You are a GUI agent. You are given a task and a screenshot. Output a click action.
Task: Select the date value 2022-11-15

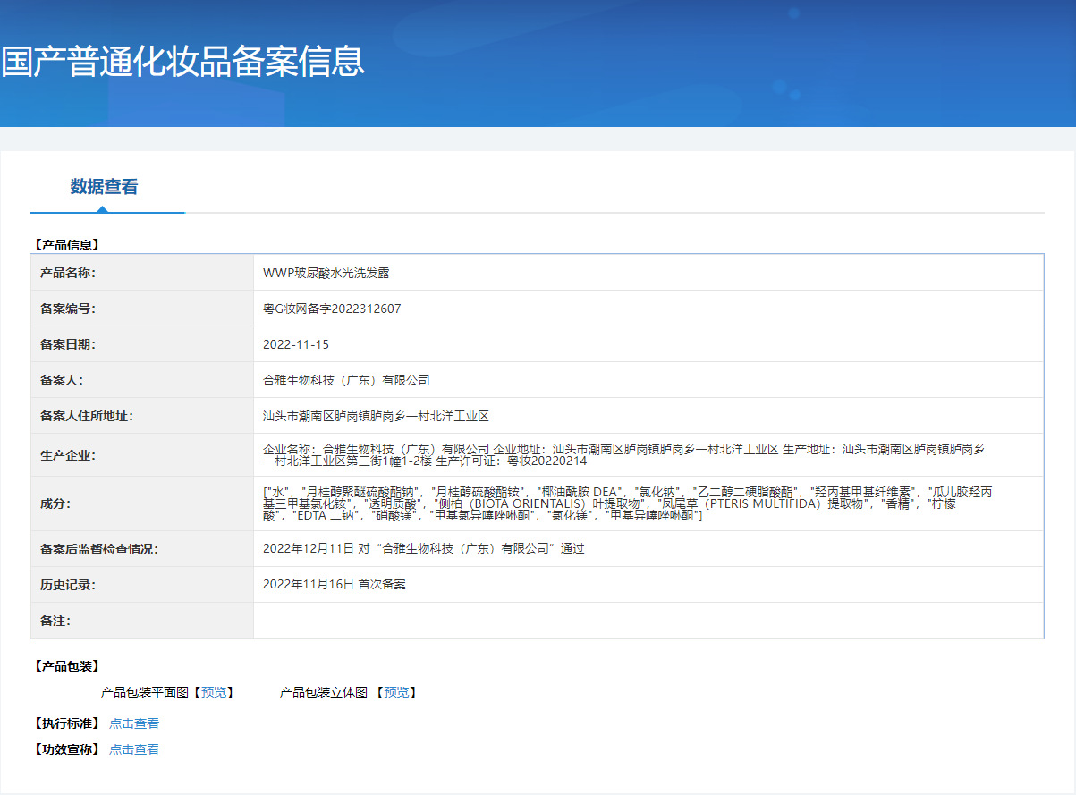296,344
